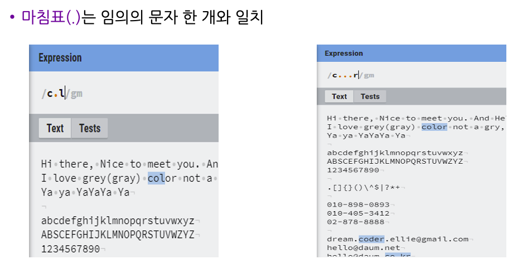Click the left Expression header bar
The width and height of the screenshot is (532, 264).
pos(124,58)
